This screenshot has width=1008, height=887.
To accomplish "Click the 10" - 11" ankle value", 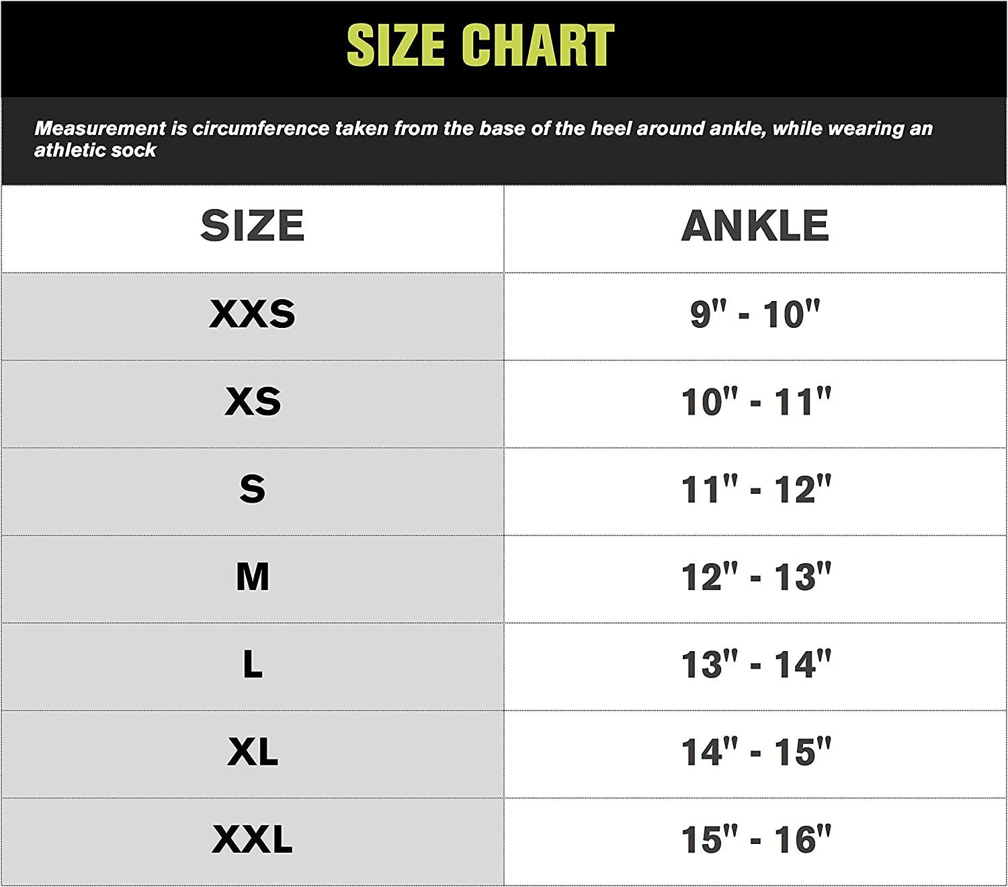I will point(755,402).
